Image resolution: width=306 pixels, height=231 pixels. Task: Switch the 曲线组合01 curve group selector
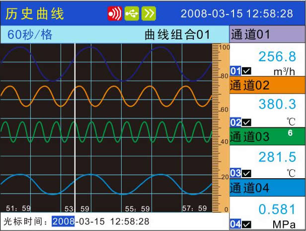[x=177, y=35]
